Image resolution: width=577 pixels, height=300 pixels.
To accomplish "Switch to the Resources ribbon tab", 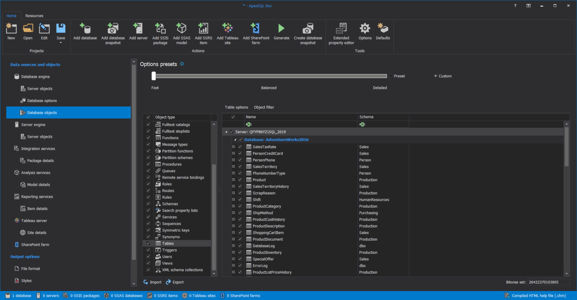I will click(x=34, y=16).
